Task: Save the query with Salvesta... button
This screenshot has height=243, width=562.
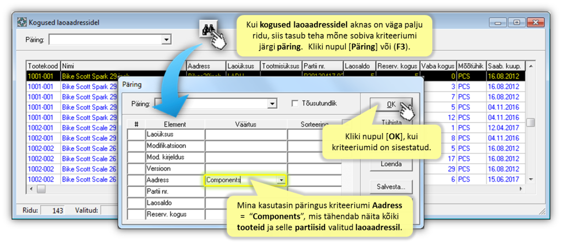Action: pyautogui.click(x=391, y=187)
